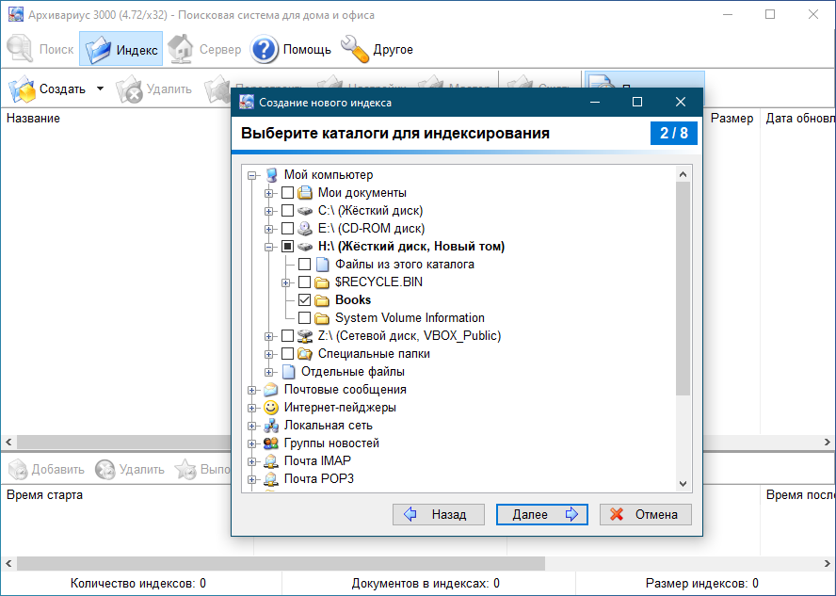The image size is (836, 596).
Task: Open the Помощь menu
Action: 291,49
